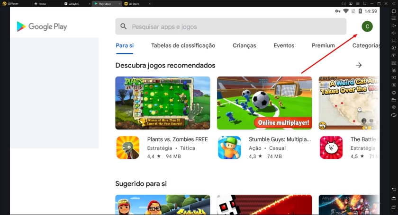Click the Plants vs. Zombies app icon
Screen dimensions: 398x215
click(127, 147)
